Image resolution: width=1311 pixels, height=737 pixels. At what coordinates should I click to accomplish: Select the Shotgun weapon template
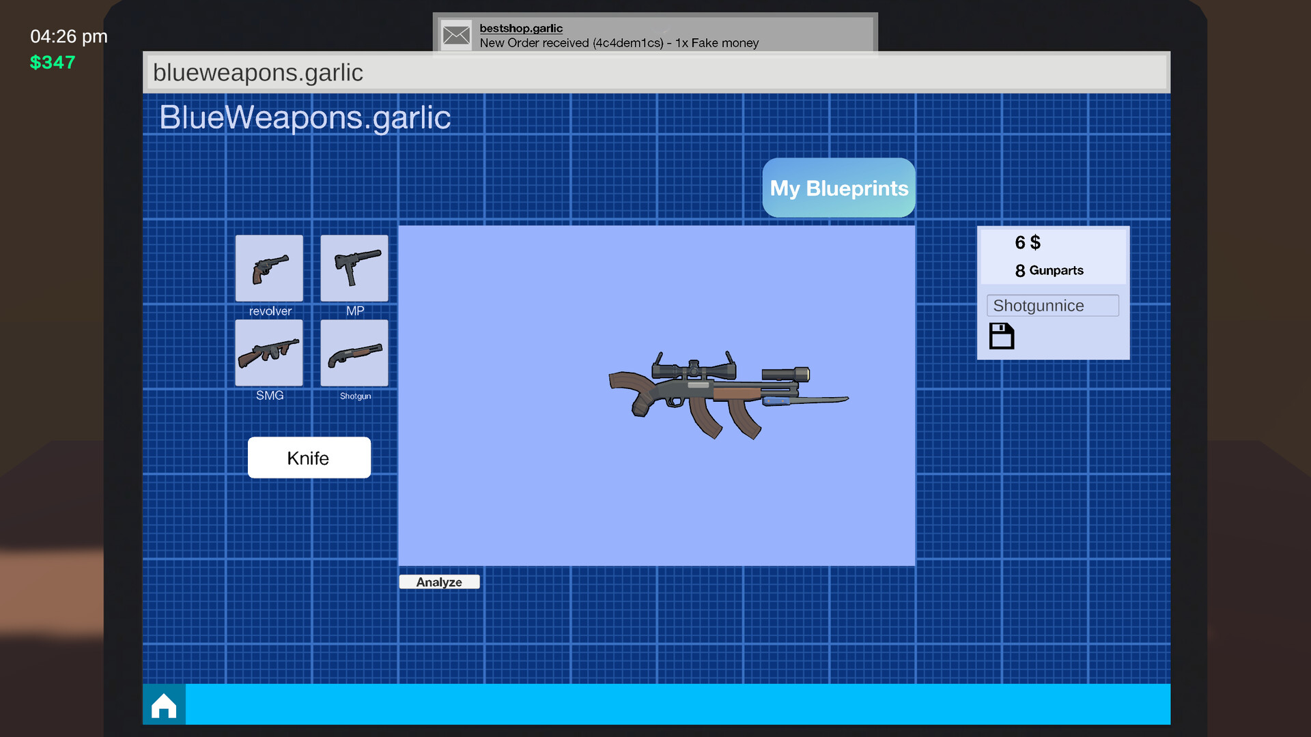point(354,353)
